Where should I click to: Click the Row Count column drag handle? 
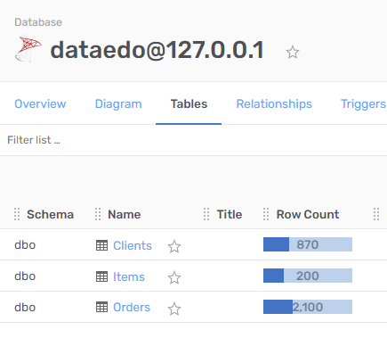266,214
